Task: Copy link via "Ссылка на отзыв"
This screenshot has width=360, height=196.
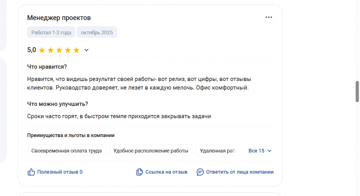Action: pyautogui.click(x=162, y=172)
